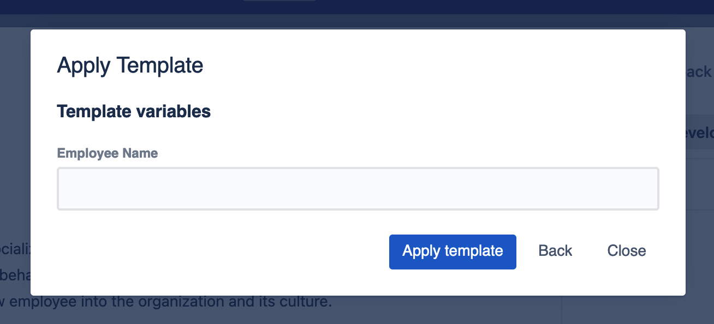The width and height of the screenshot is (714, 324).
Task: Click the Template variables heading
Action: [x=134, y=111]
